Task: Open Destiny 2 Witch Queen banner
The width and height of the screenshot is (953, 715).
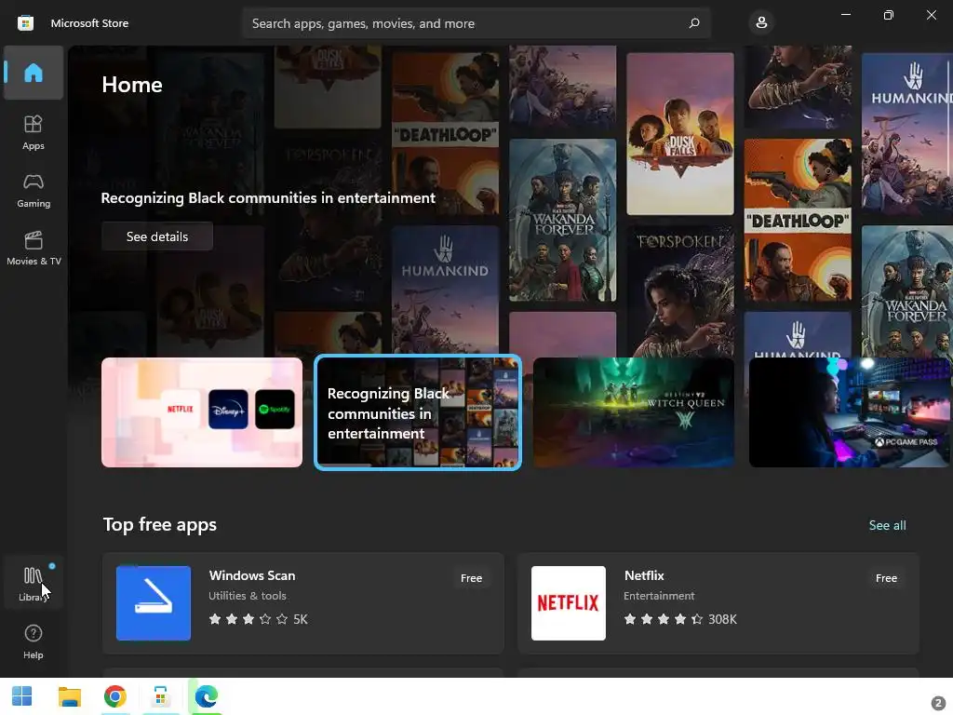Action: point(633,412)
